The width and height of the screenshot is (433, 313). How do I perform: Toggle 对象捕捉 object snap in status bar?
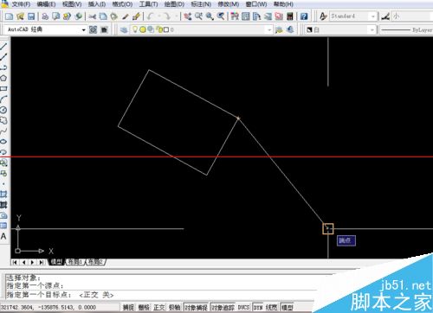click(196, 307)
